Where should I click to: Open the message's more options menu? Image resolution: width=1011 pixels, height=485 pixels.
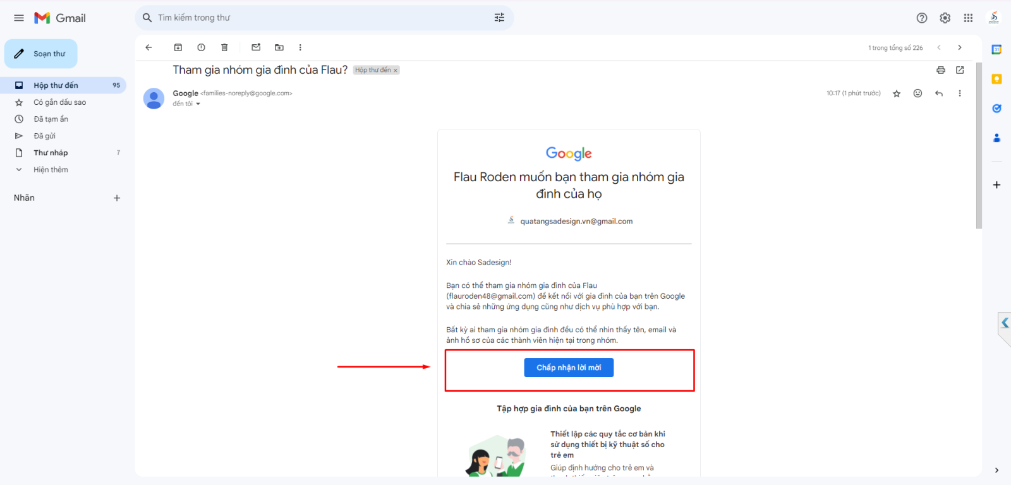coord(960,93)
